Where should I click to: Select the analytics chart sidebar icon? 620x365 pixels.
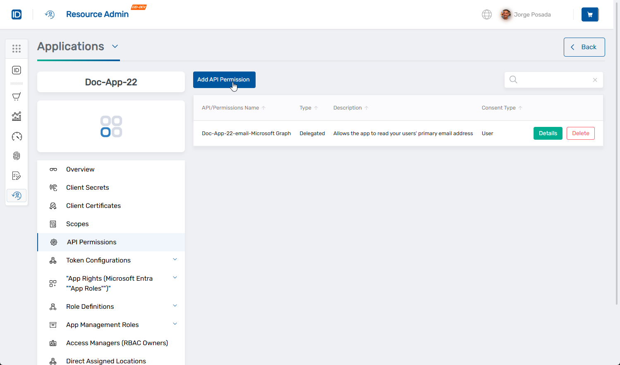17,116
